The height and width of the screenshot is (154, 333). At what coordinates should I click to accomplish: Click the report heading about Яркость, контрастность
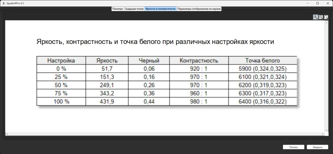(x=155, y=42)
